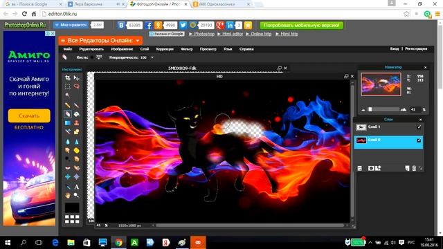This screenshot has width=443, height=249.
Task: Toggle visibility checkbox of Слой 1
Action: [x=419, y=127]
